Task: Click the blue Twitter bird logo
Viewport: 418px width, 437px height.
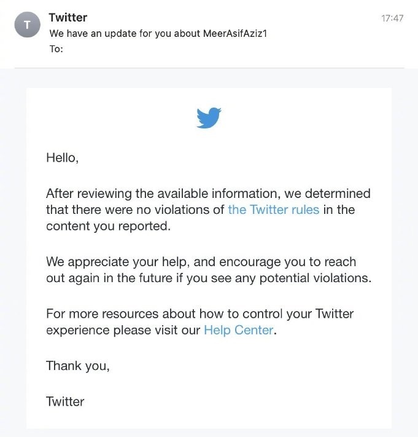Action: (x=209, y=117)
